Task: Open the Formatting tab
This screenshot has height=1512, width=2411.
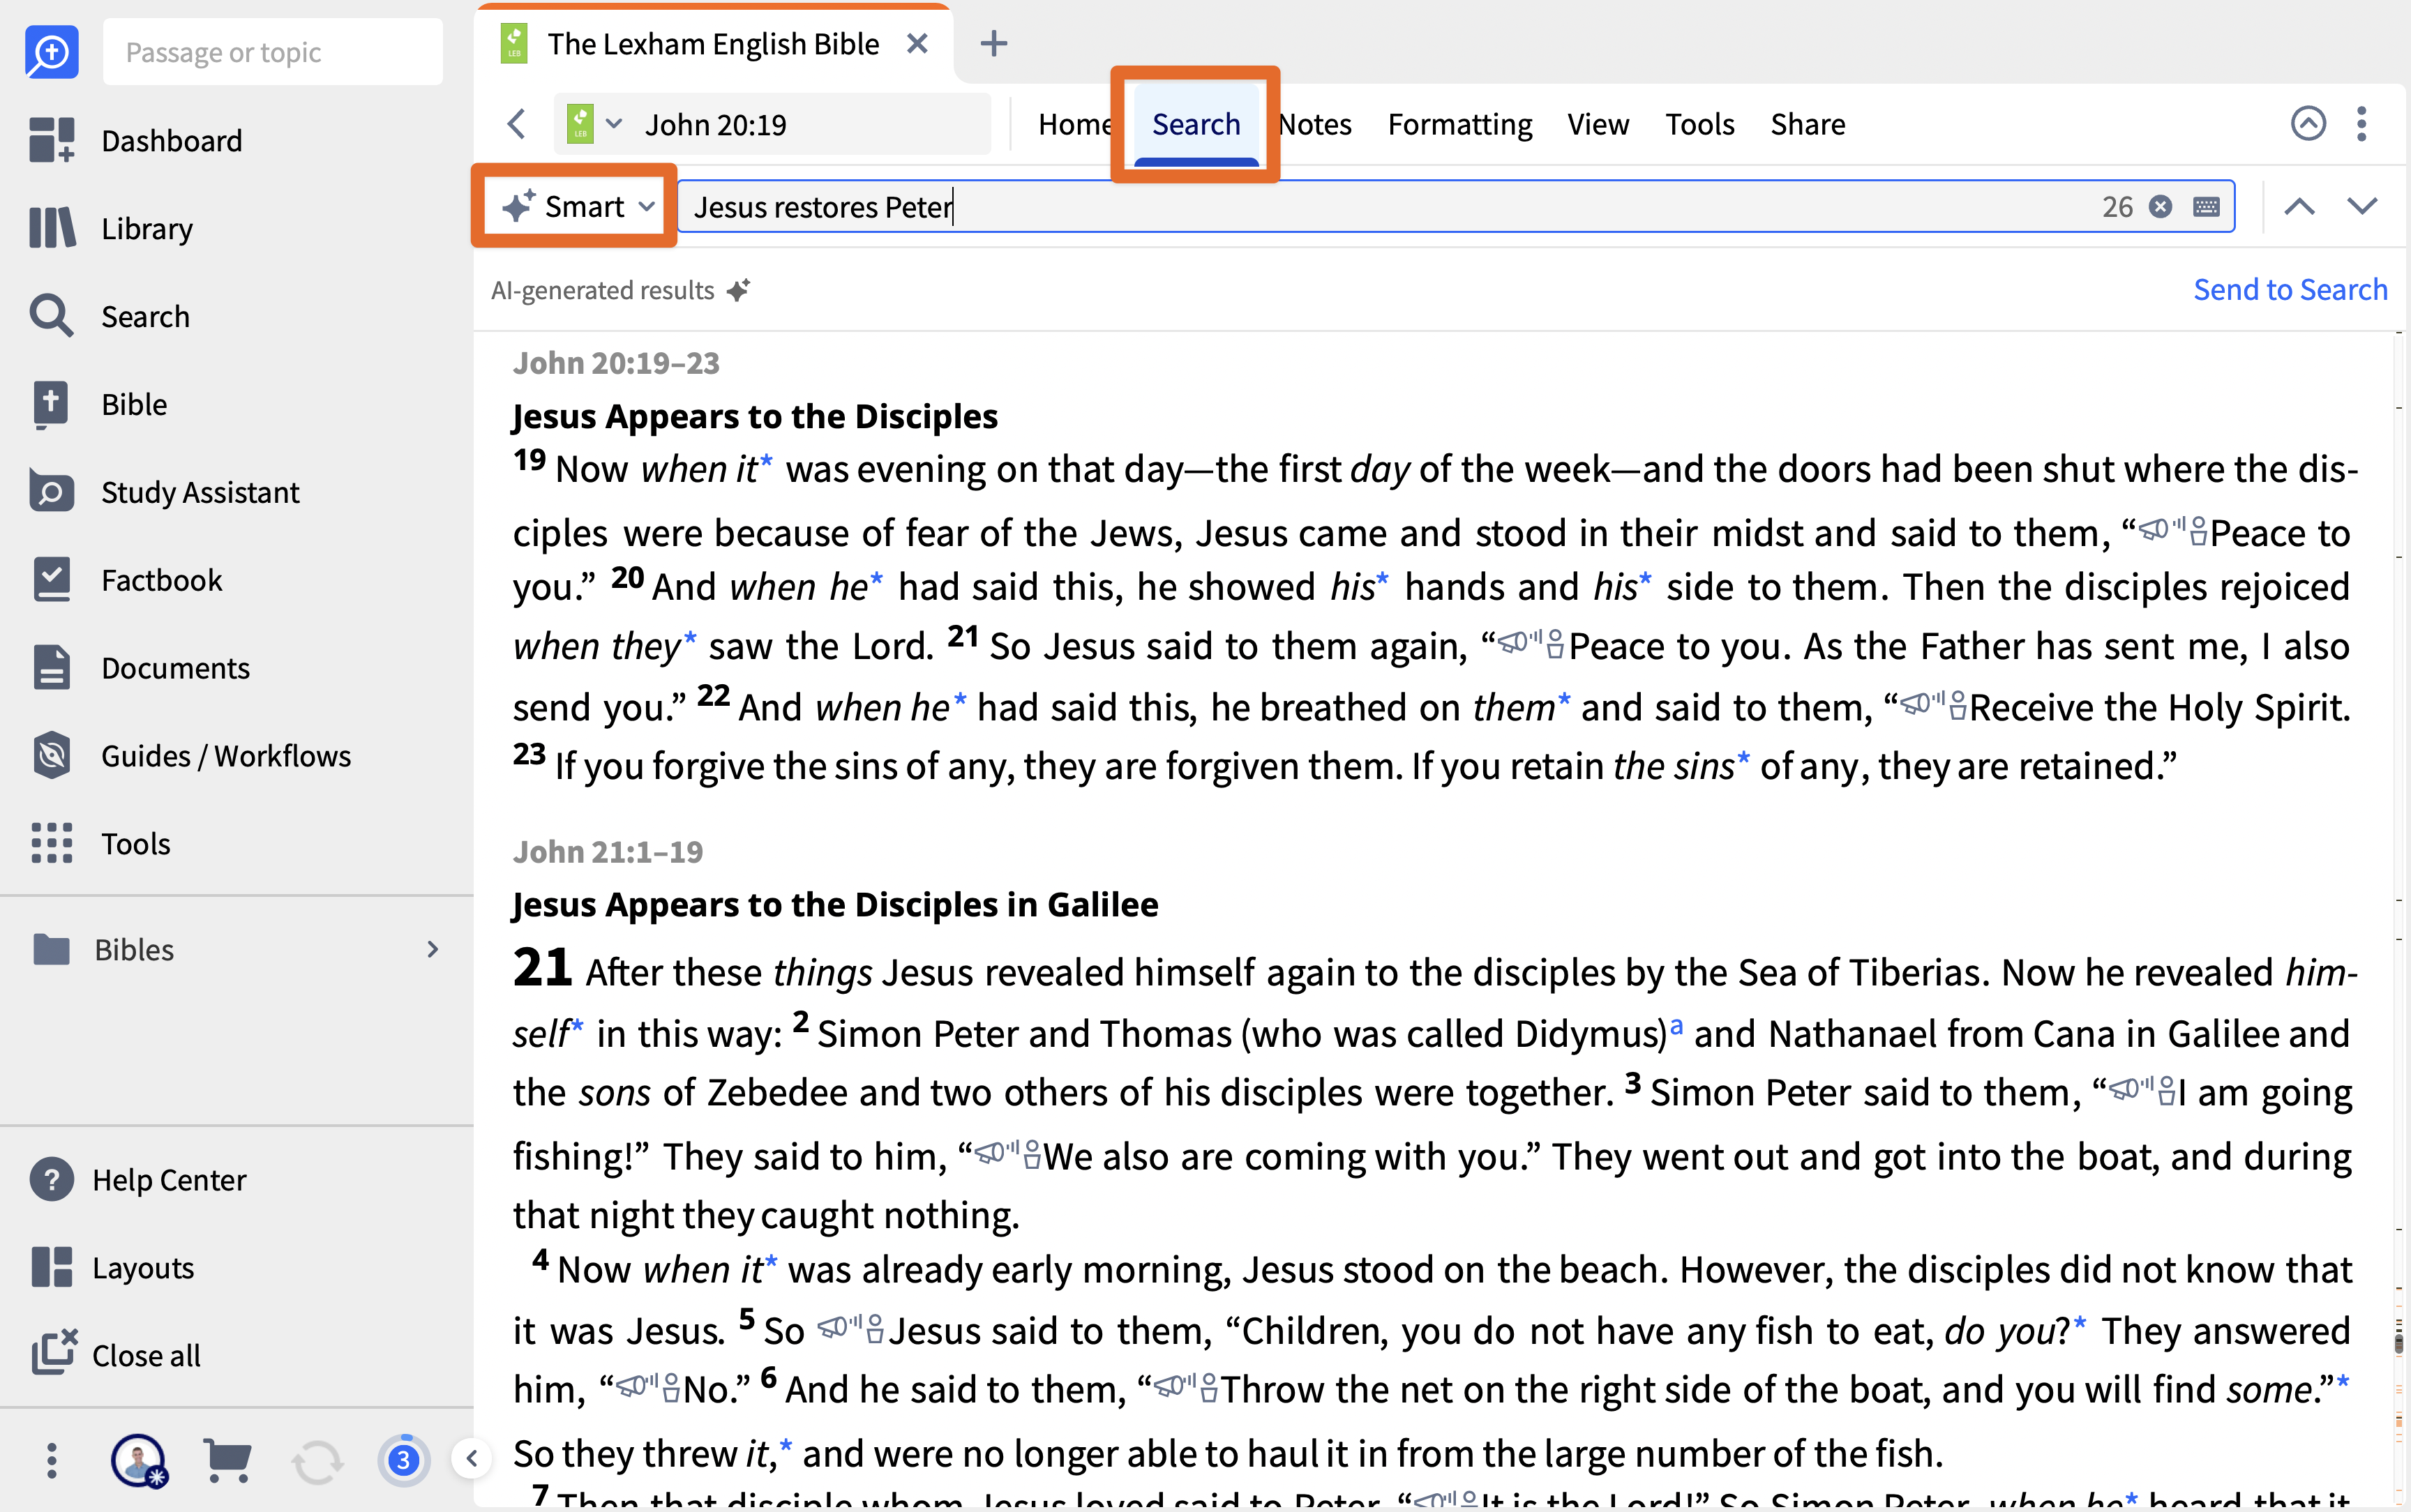Action: click(1459, 124)
